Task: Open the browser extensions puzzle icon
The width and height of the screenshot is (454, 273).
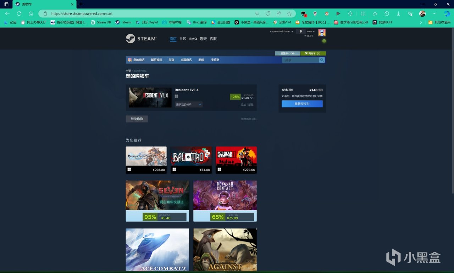Action: pyautogui.click(x=350, y=13)
